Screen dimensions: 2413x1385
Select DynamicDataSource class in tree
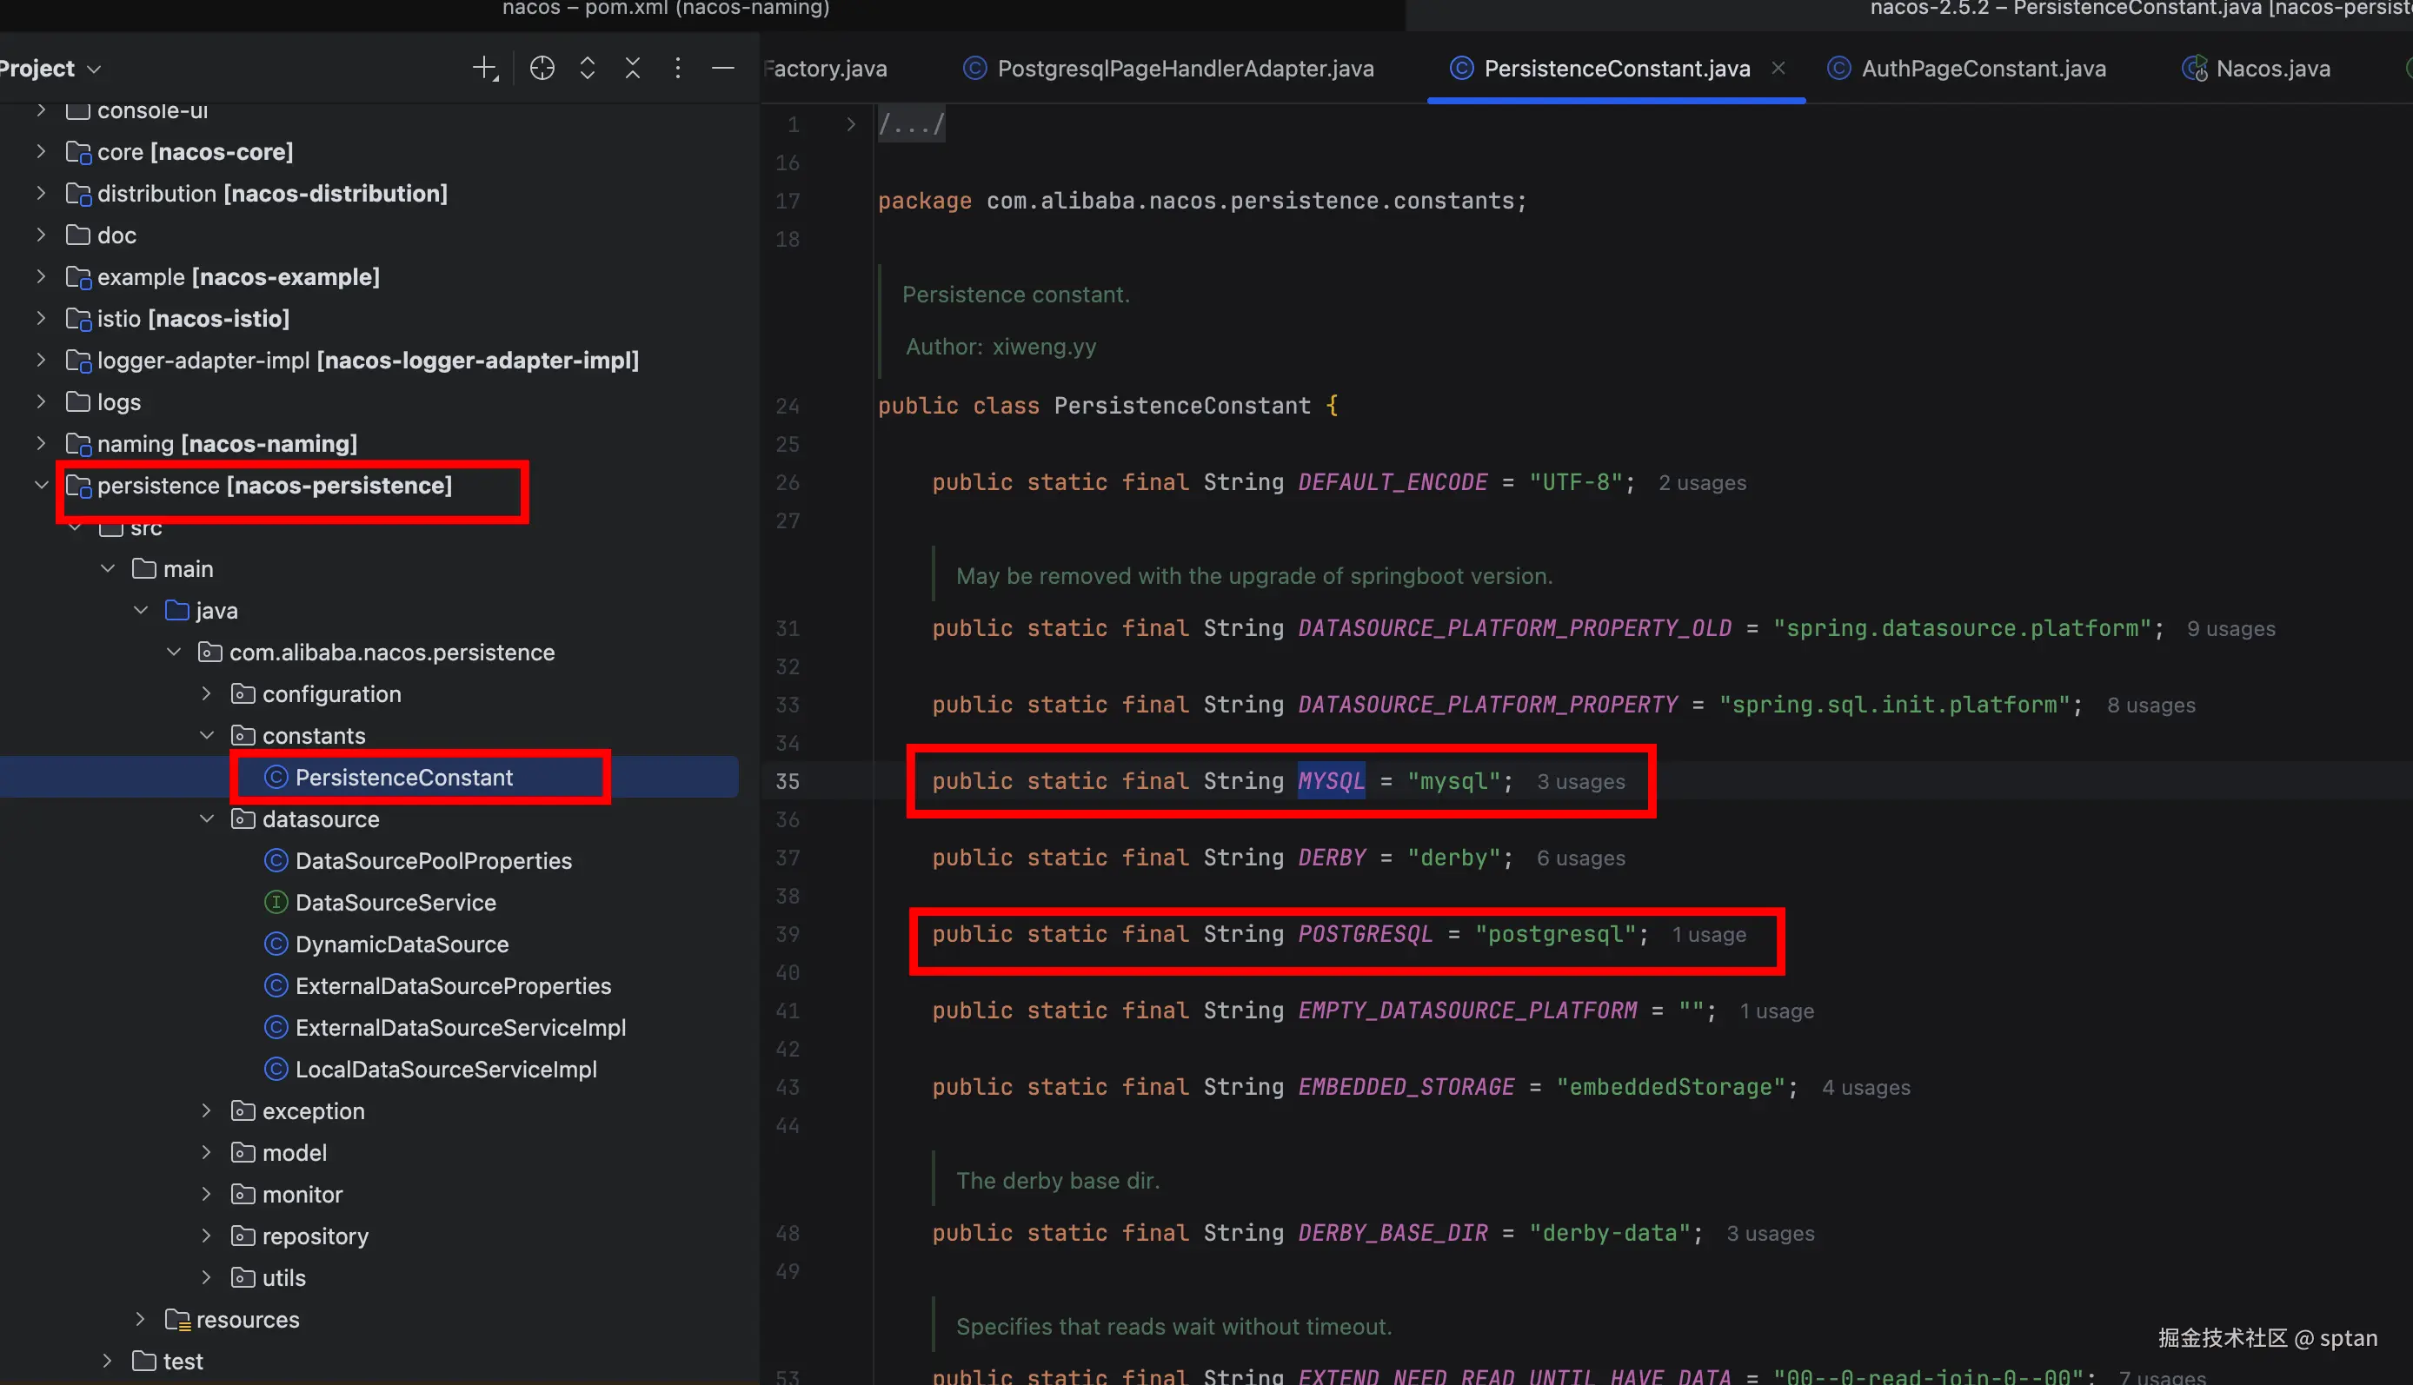tap(401, 944)
